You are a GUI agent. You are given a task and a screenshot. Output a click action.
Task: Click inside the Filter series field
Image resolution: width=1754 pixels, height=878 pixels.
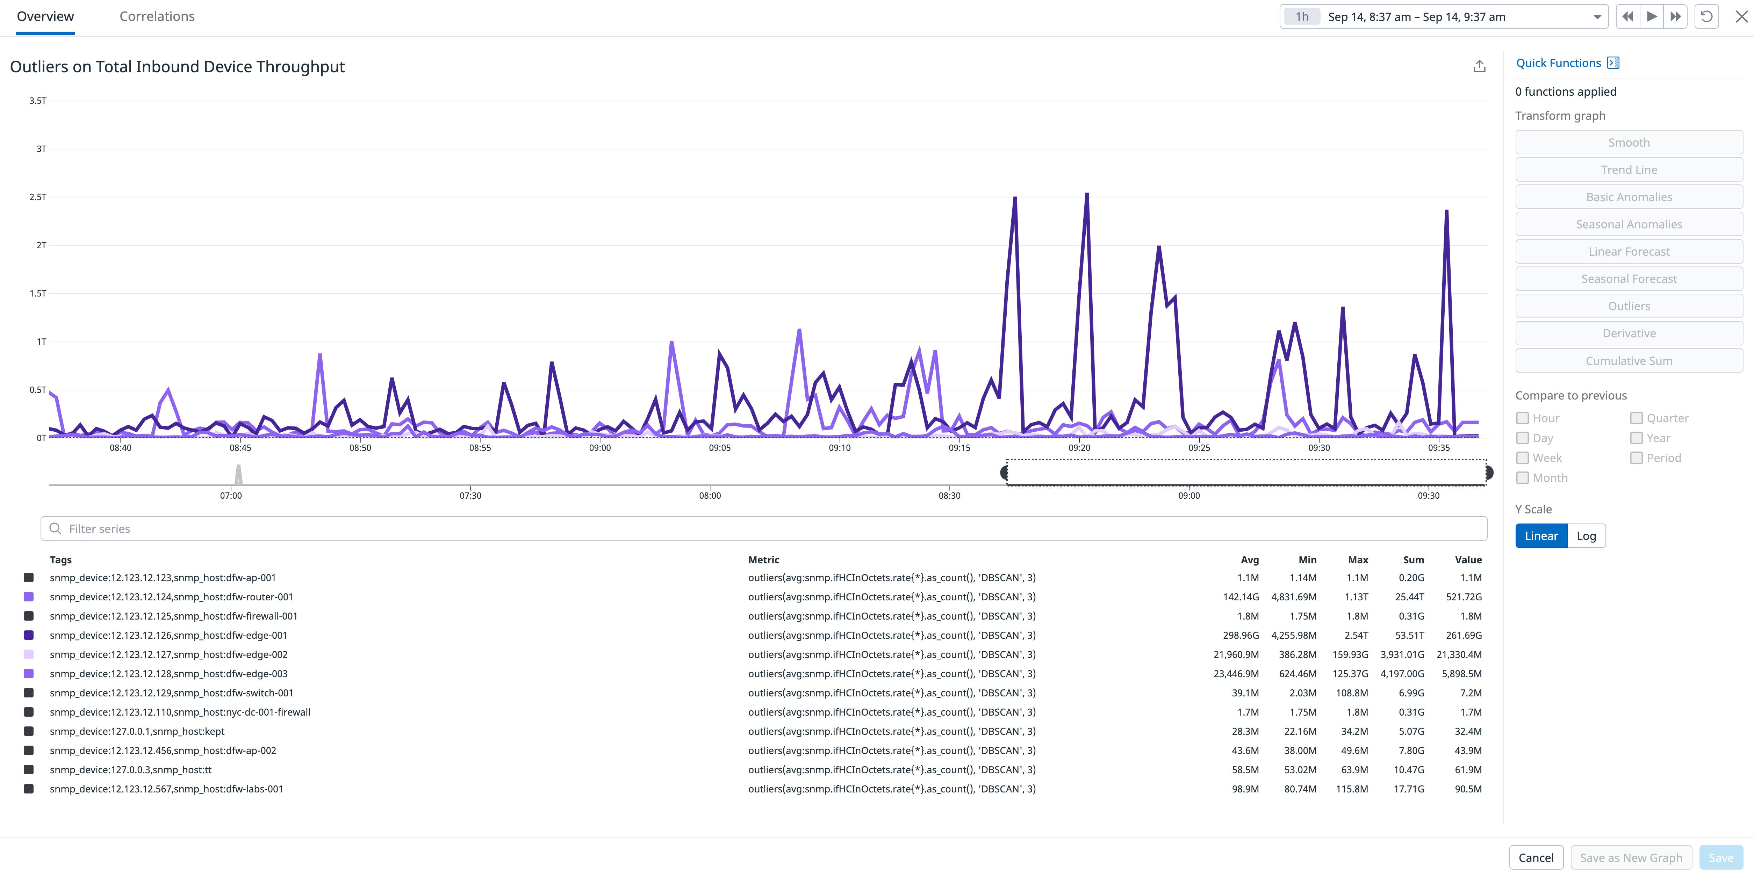409,528
